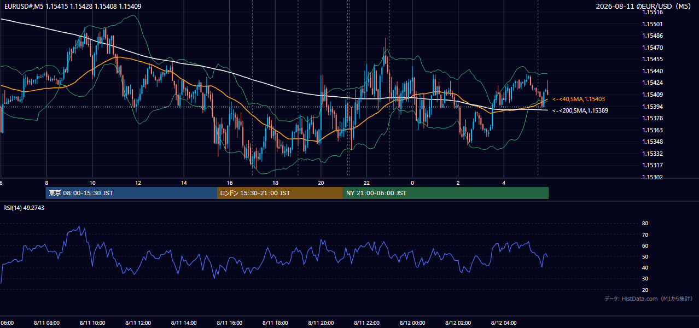Click hour tick 12 below price chart
The width and height of the screenshot is (699, 328).
coord(138,183)
